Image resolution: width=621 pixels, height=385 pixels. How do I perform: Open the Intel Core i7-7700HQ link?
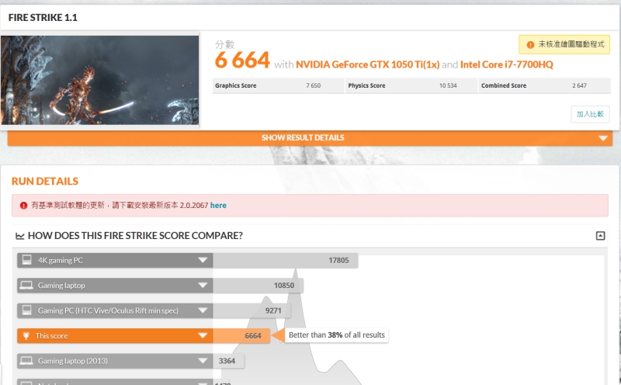[507, 64]
